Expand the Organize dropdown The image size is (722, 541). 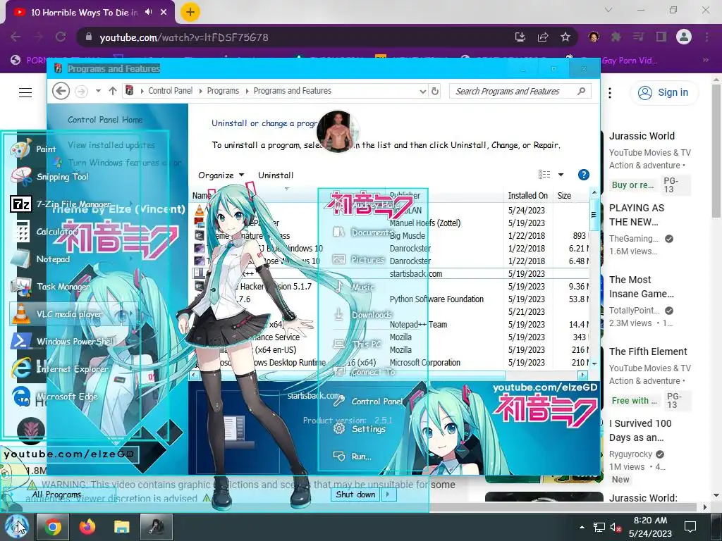coord(221,175)
